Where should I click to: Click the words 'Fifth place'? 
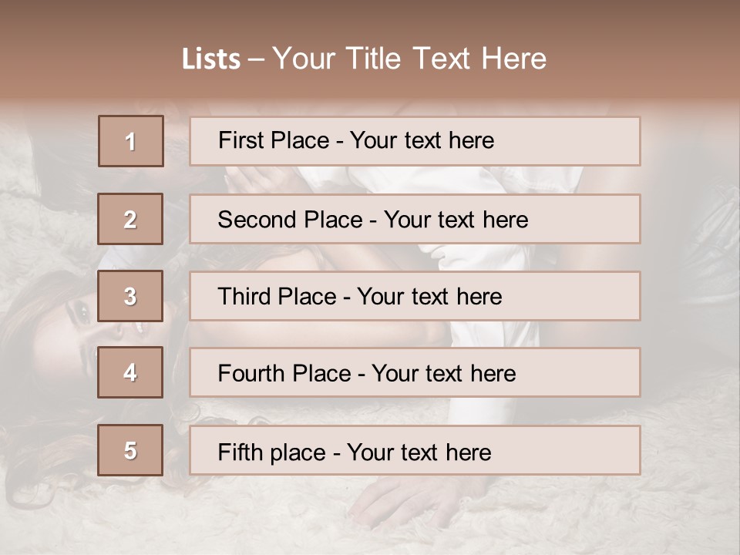272,452
